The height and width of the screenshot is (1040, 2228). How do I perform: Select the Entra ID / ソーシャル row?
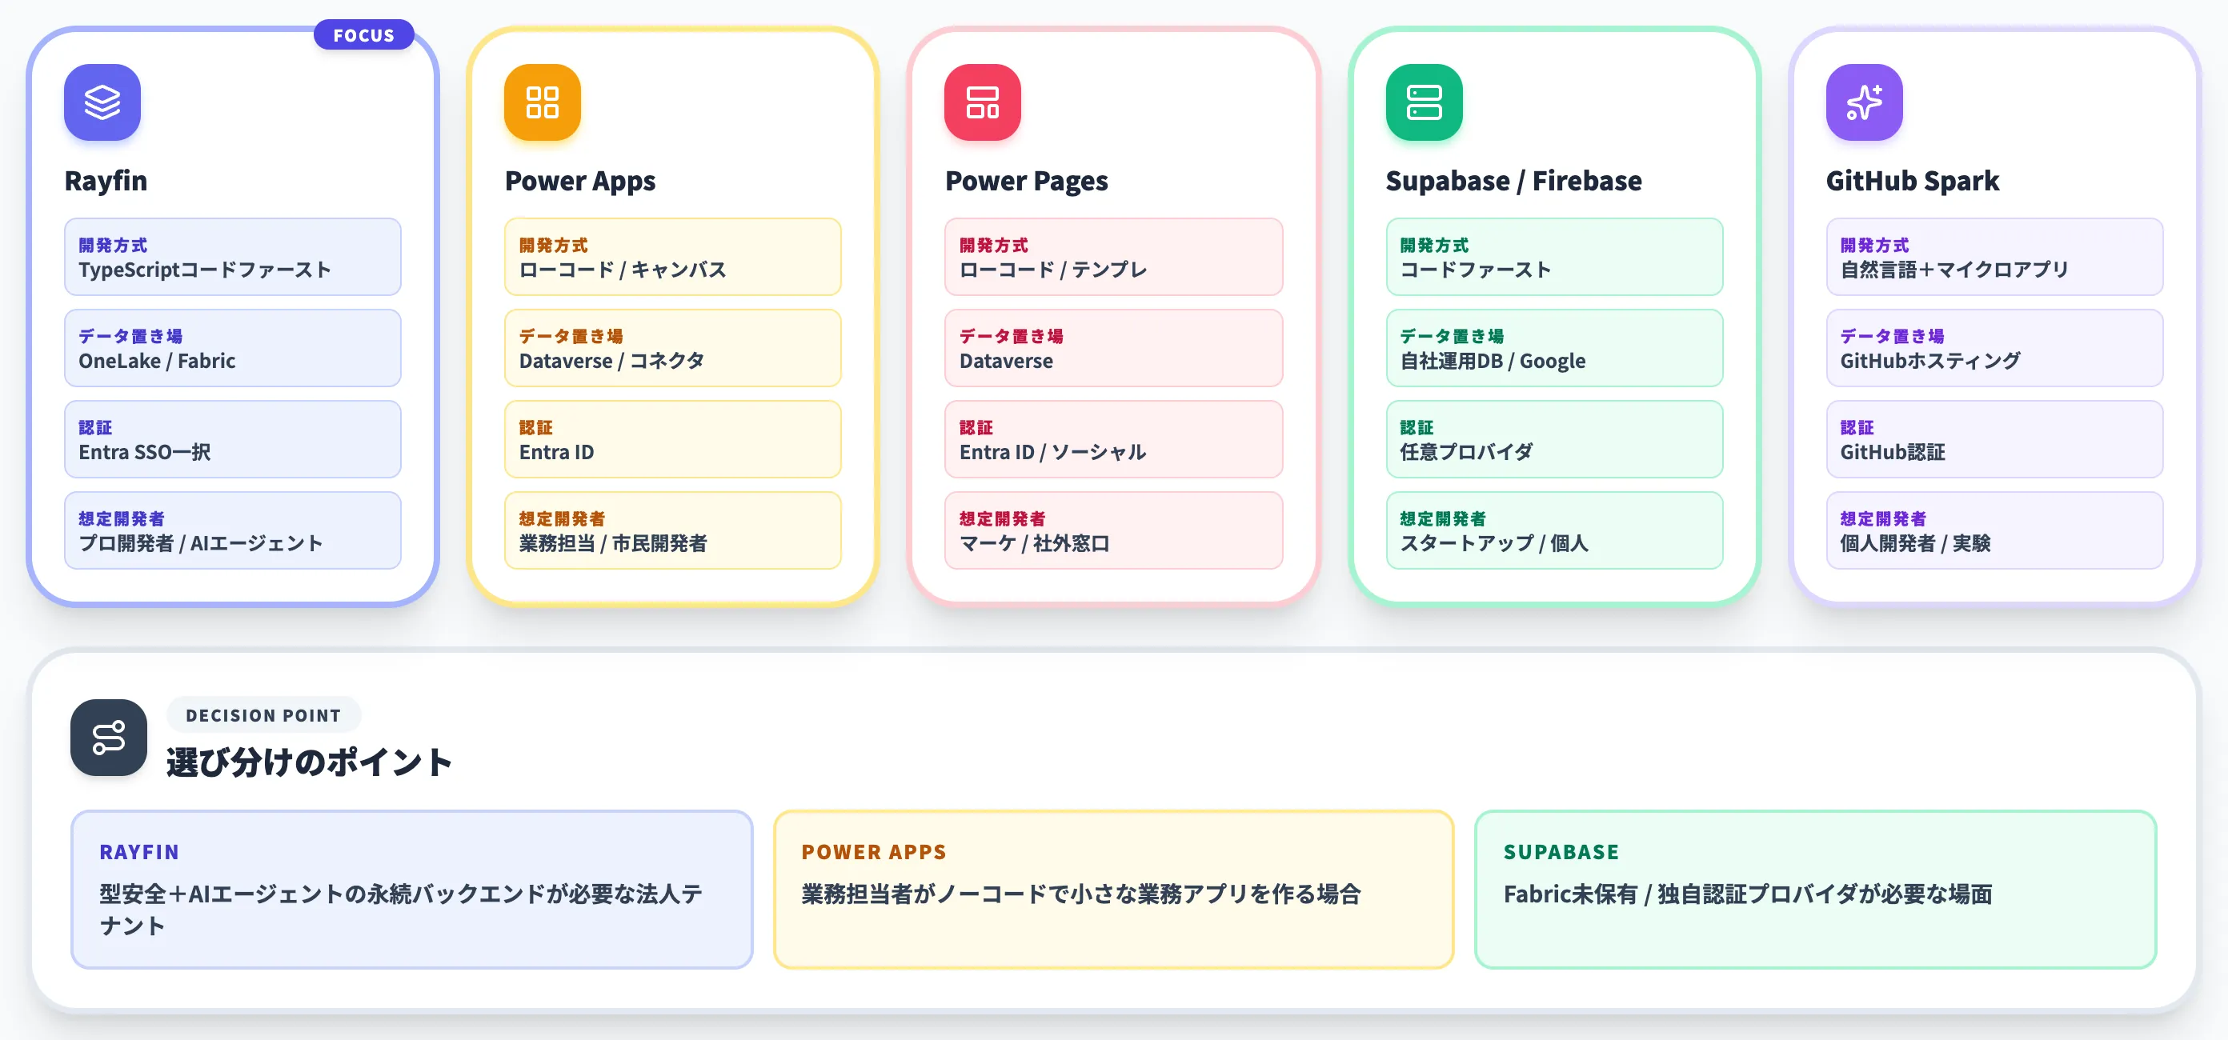tap(1113, 439)
